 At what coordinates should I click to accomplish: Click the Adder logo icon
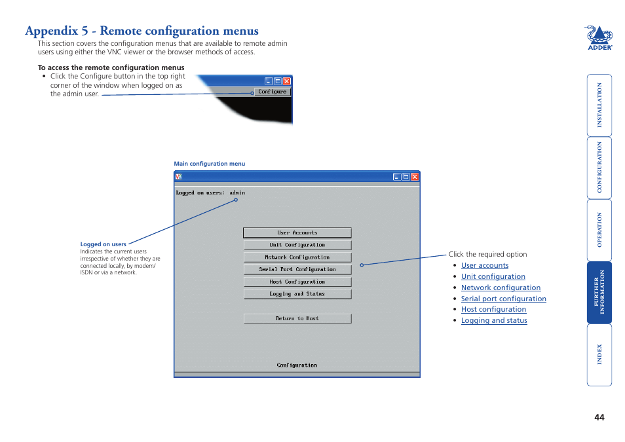tap(599, 38)
